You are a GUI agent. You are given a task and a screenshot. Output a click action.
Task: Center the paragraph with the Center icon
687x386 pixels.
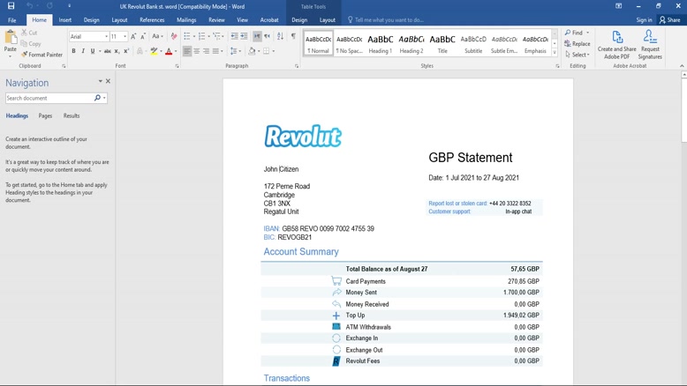[x=197, y=51]
